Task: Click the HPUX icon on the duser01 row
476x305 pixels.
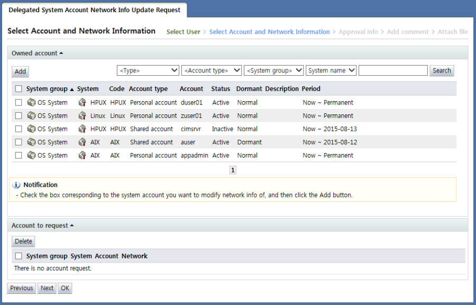Action: (83, 102)
